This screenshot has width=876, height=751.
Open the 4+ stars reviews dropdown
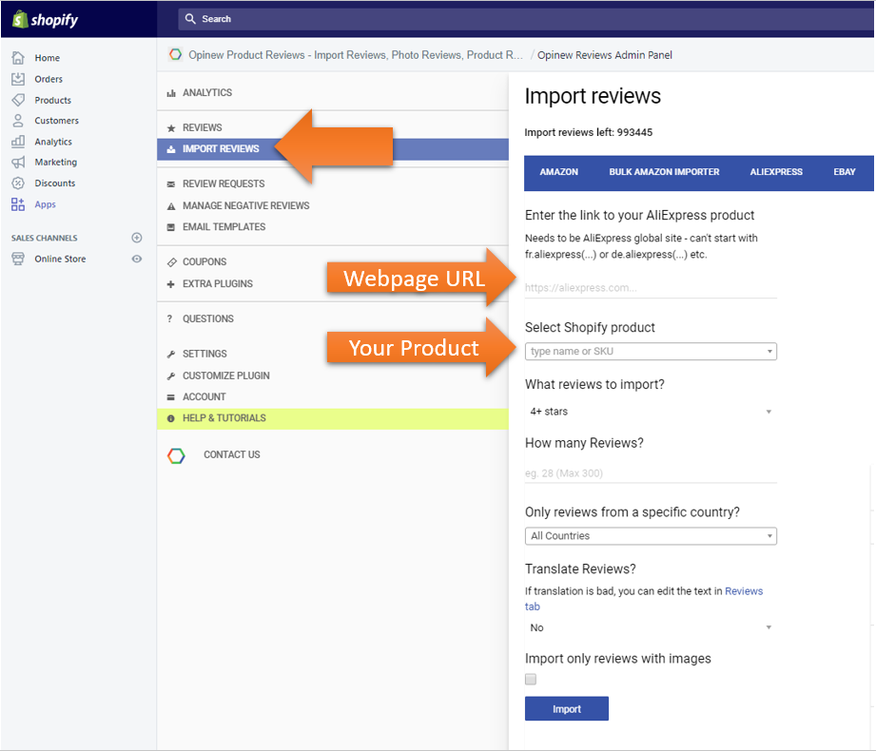(x=651, y=412)
